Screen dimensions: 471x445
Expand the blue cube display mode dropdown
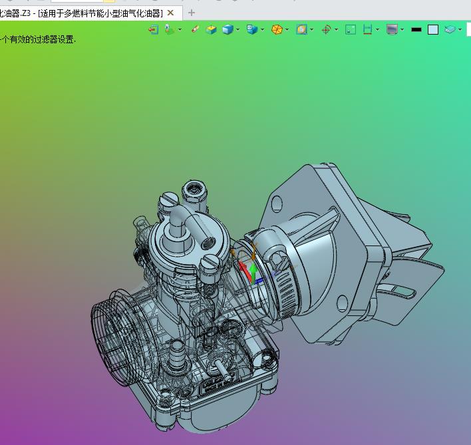[238, 29]
